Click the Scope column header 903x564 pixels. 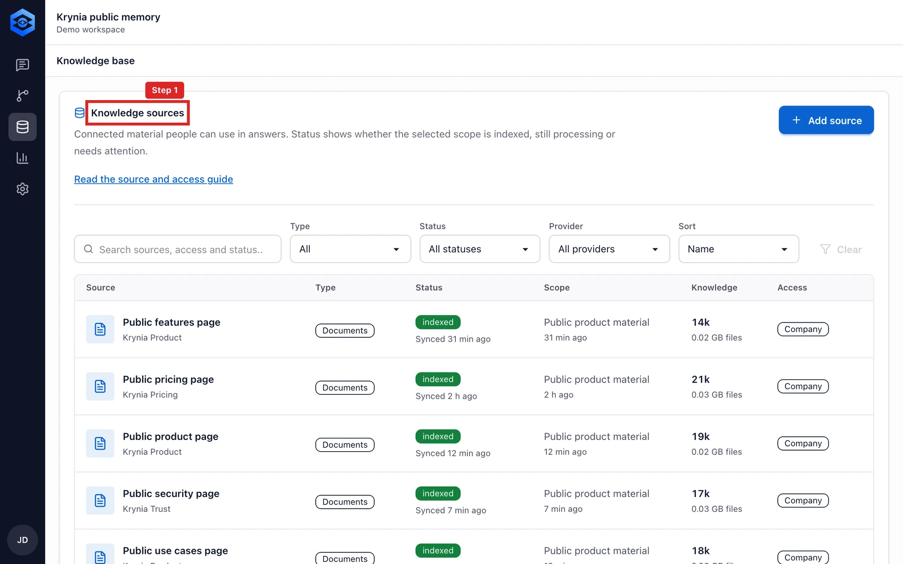[556, 287]
